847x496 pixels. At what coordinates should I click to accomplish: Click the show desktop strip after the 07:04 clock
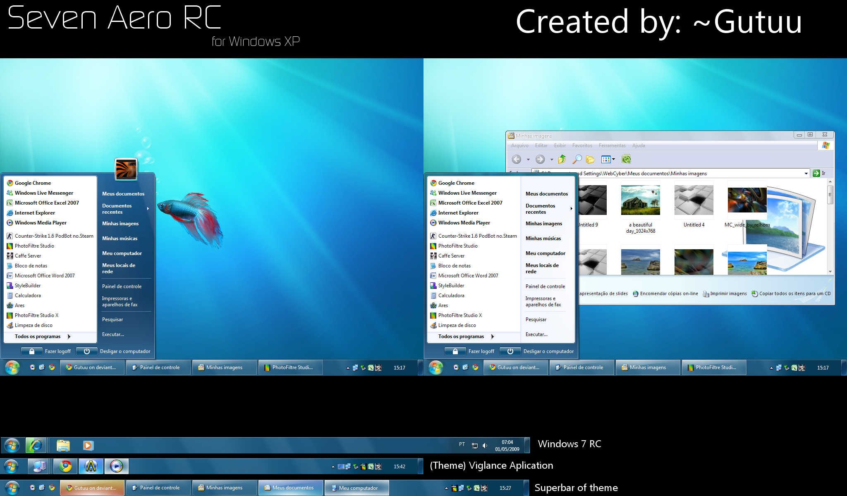coord(527,445)
